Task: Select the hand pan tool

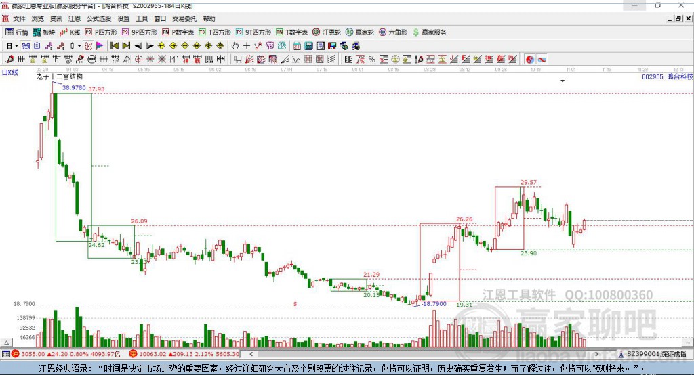Action: coord(235,46)
